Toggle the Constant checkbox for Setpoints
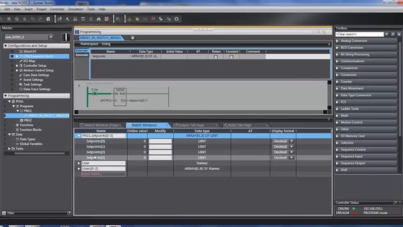 click(231, 57)
